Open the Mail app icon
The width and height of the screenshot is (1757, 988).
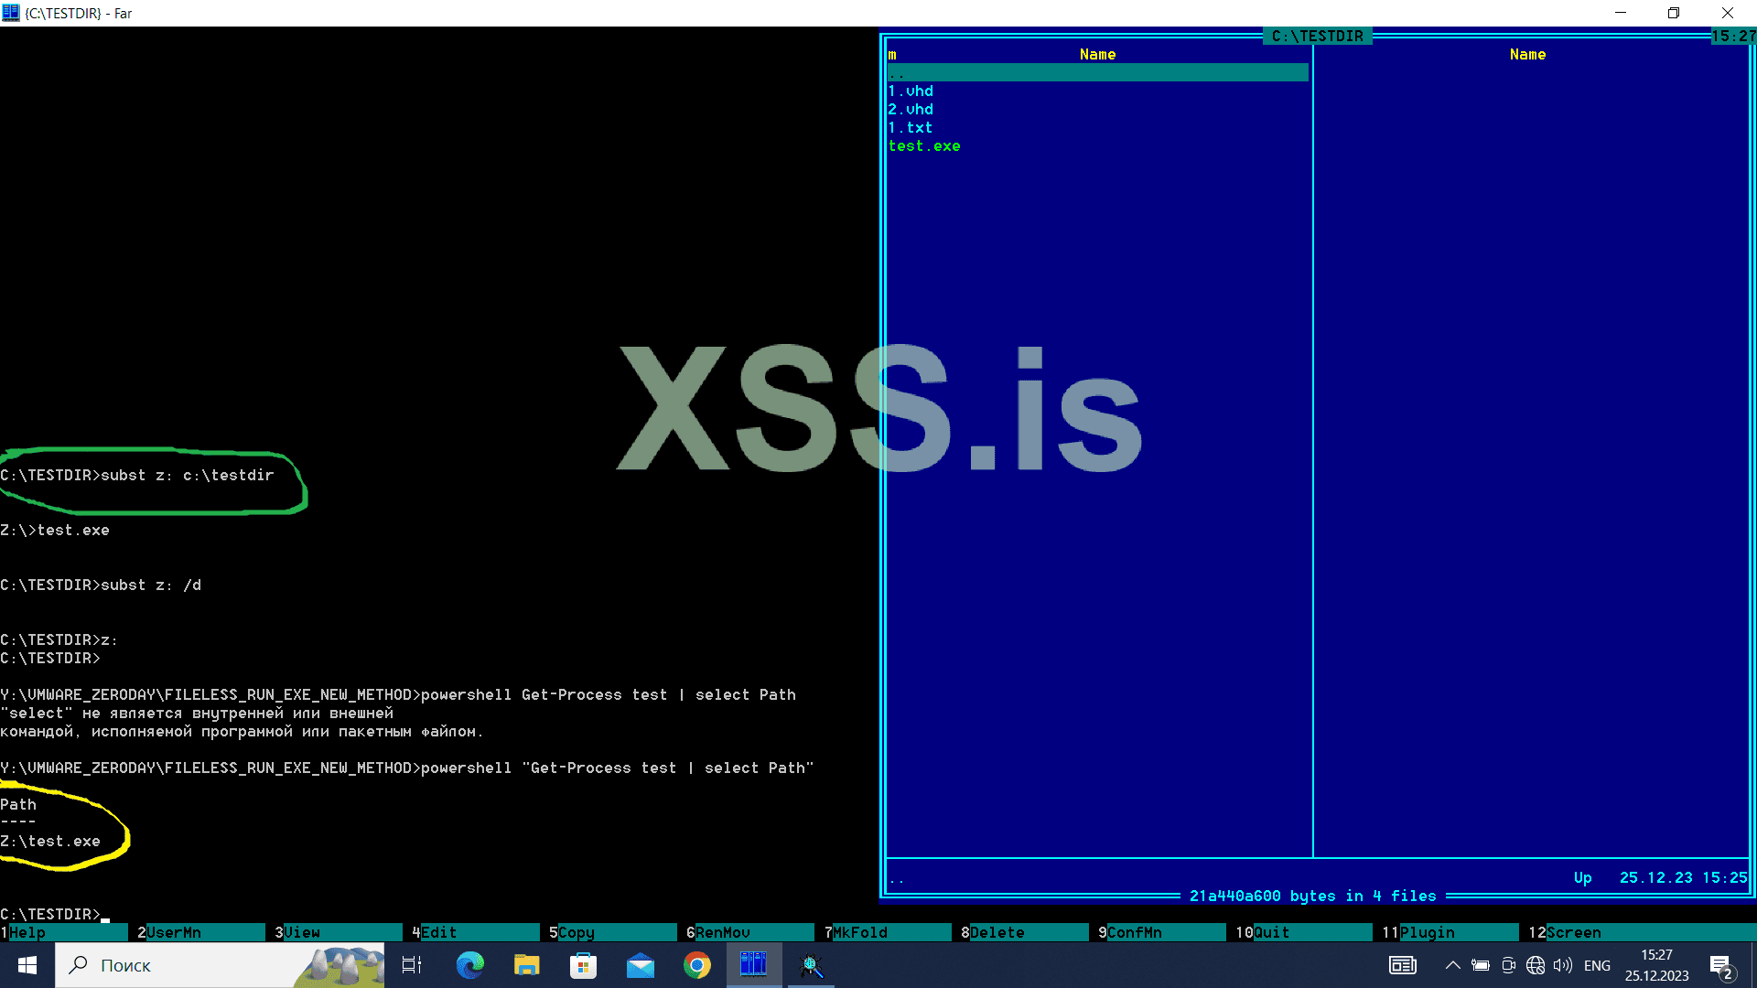coord(640,965)
